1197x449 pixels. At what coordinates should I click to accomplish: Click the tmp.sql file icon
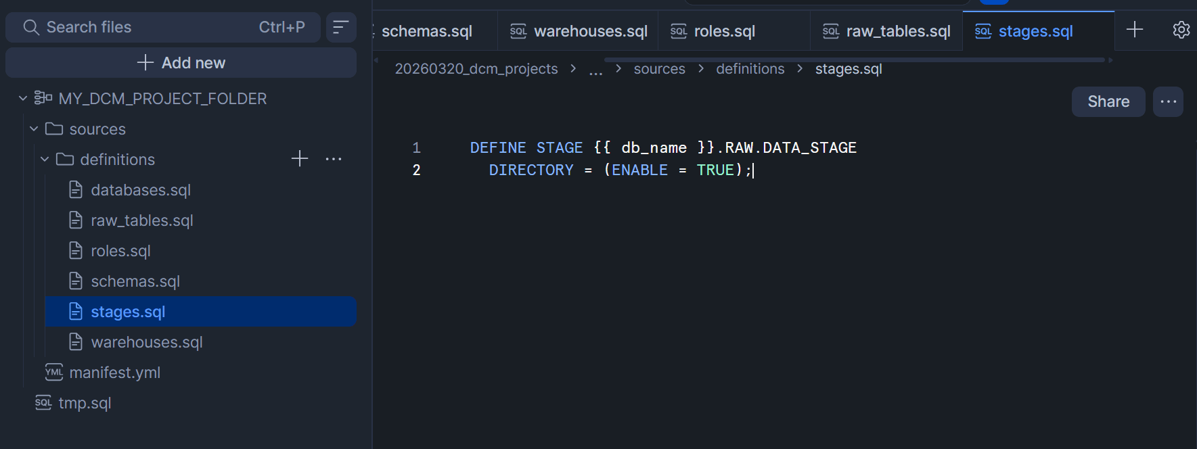coord(43,403)
